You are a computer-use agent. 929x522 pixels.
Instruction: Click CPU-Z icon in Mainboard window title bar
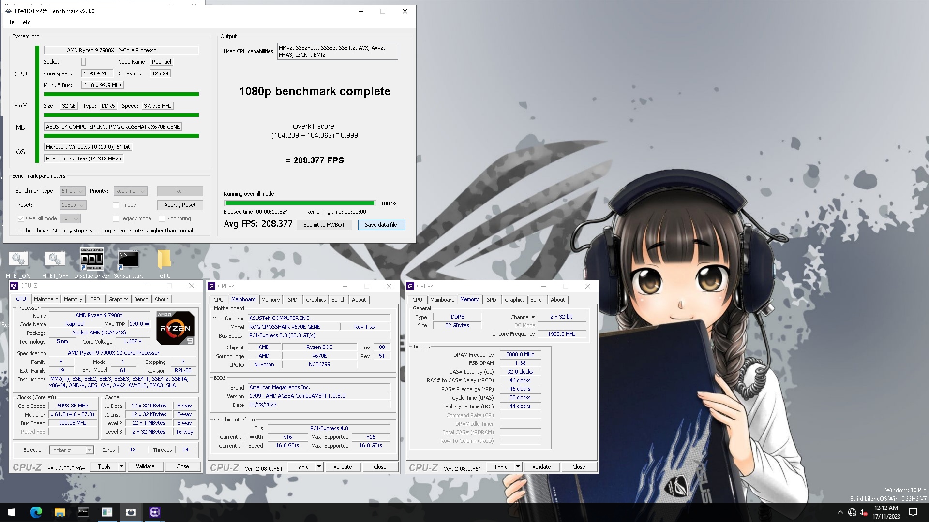(211, 286)
